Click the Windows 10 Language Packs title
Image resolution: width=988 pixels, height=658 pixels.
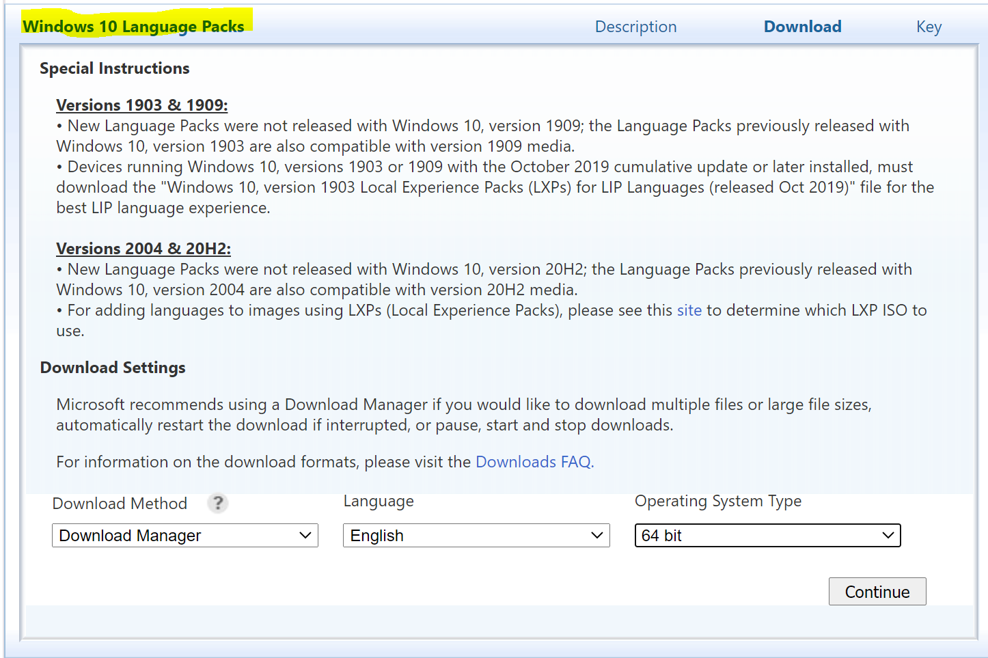pos(133,27)
